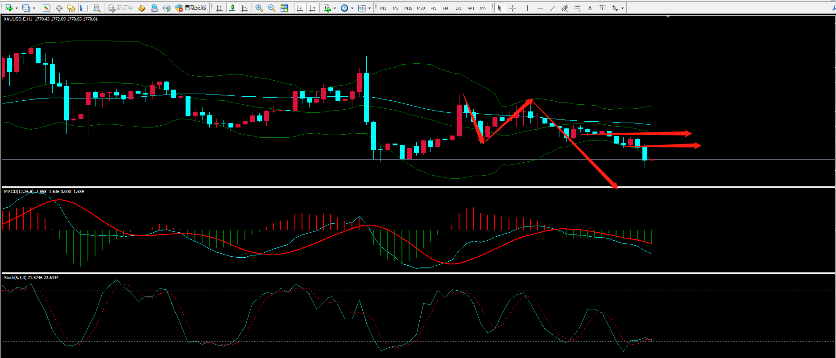Toggle candlestick chart mode
Screen dimensions: 836x358
232,8
